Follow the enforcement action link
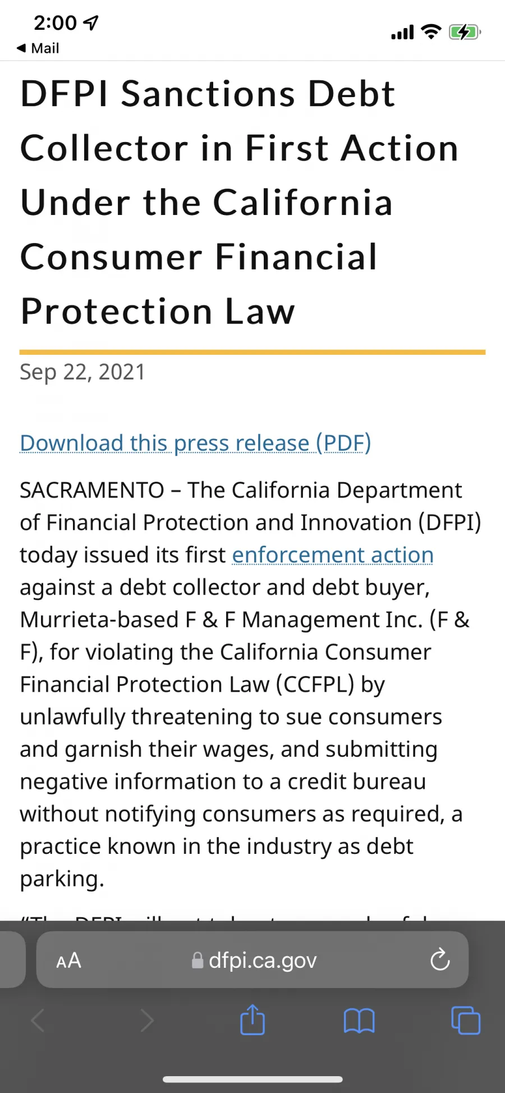The image size is (505, 1093). [x=333, y=555]
